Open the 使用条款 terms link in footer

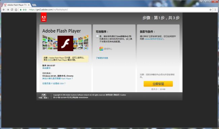109,95
